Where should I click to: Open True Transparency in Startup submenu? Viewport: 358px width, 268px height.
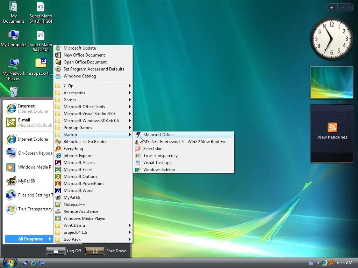tap(184, 156)
